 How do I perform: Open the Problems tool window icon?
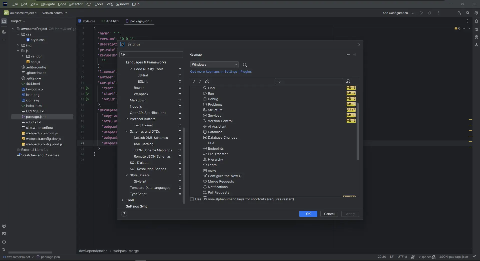pos(4,242)
